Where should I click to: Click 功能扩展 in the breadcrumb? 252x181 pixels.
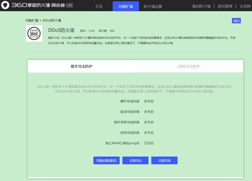click(32, 20)
